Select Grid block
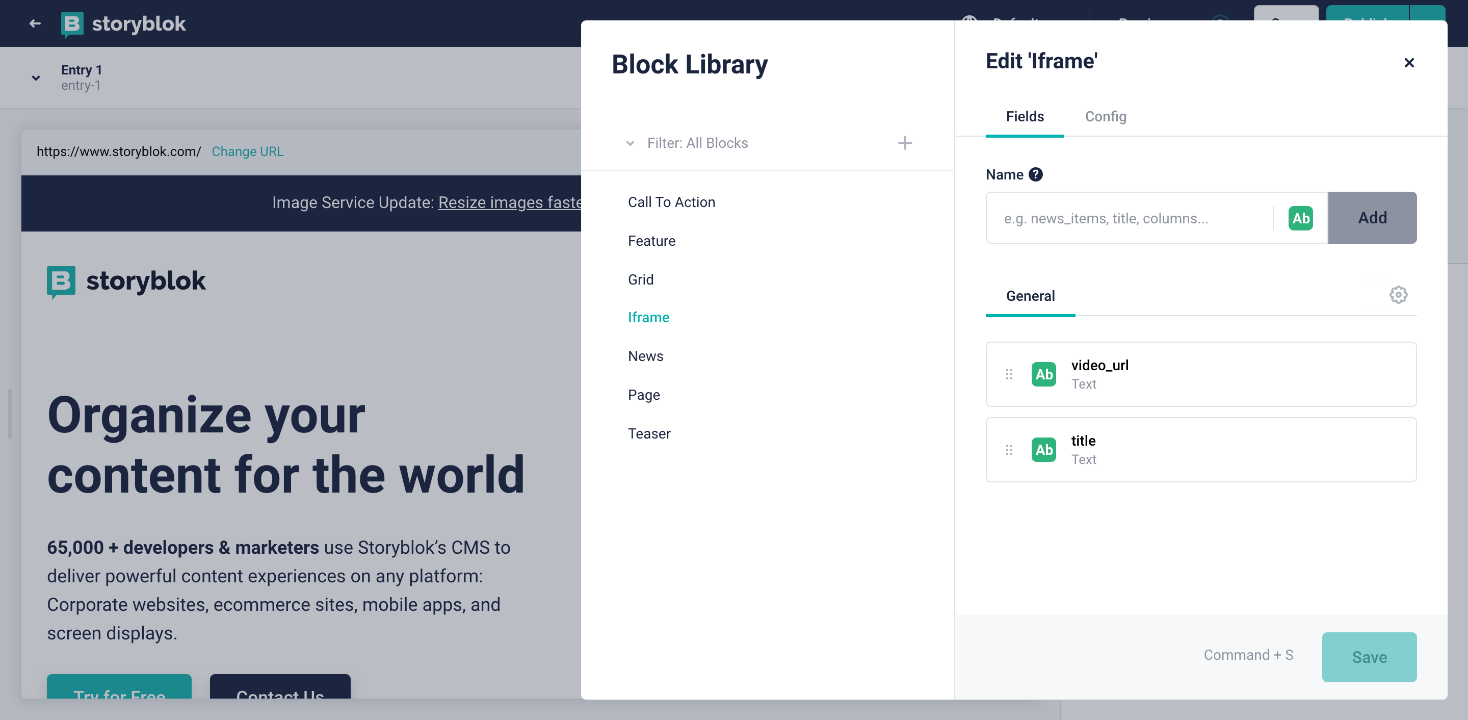 coord(641,279)
